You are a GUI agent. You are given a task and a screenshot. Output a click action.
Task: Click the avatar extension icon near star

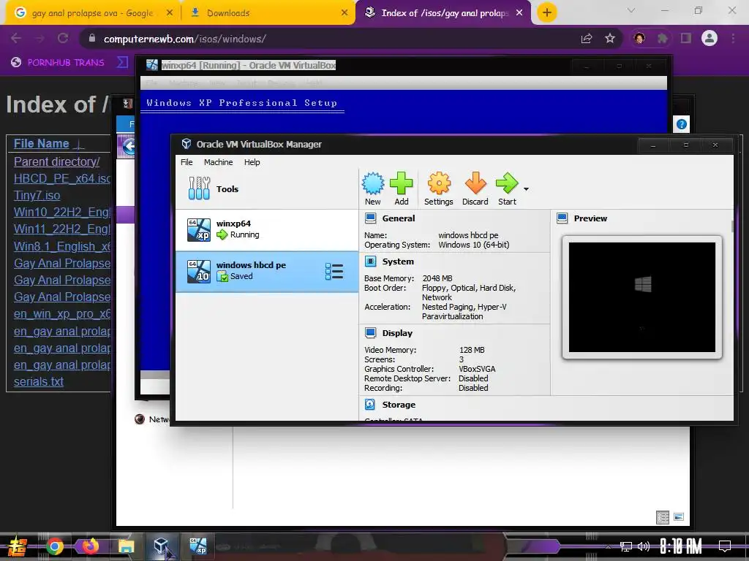(639, 39)
